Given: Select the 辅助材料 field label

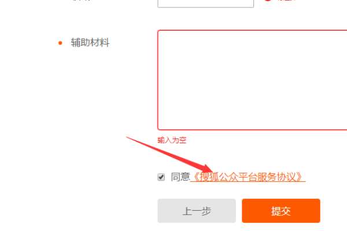Looking at the screenshot, I should point(90,42).
